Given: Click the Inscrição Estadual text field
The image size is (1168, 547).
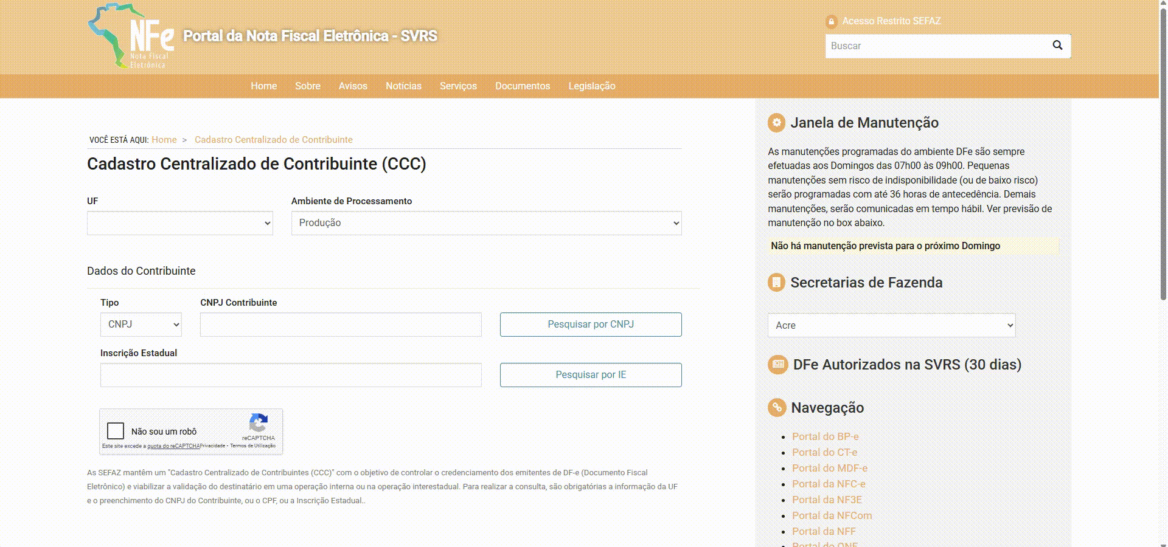Looking at the screenshot, I should (x=291, y=375).
